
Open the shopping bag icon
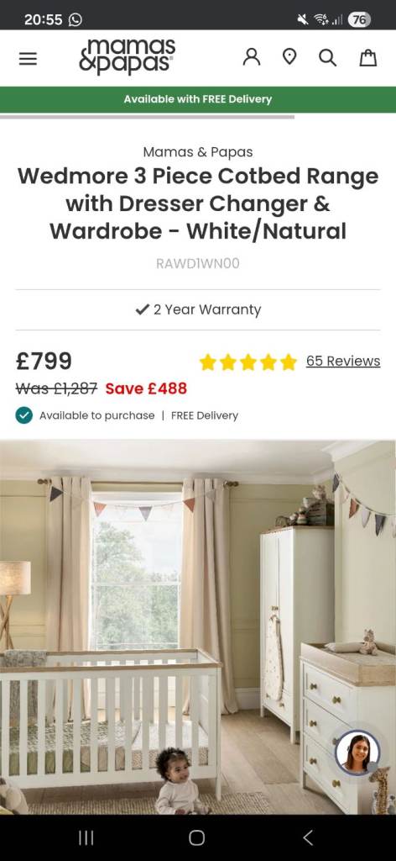pyautogui.click(x=368, y=57)
